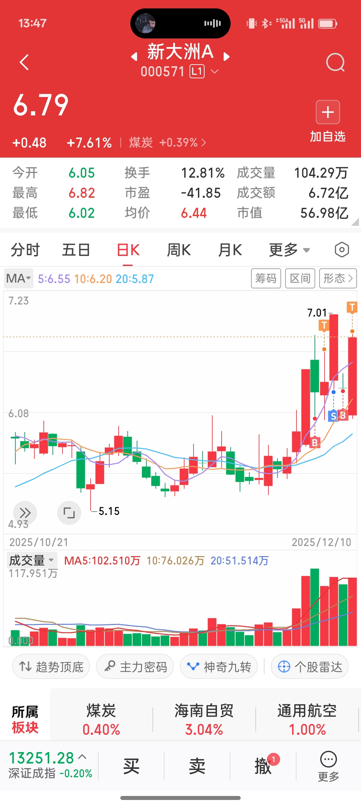
Task: Open the 更多 chart period dropdown
Action: pyautogui.click(x=289, y=250)
